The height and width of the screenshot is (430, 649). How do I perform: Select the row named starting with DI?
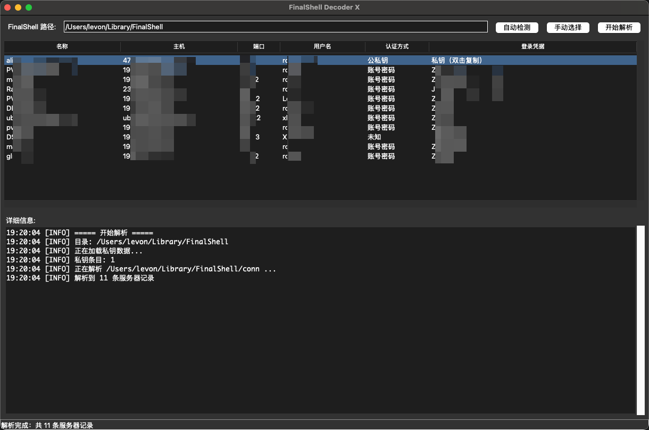[x=320, y=108]
